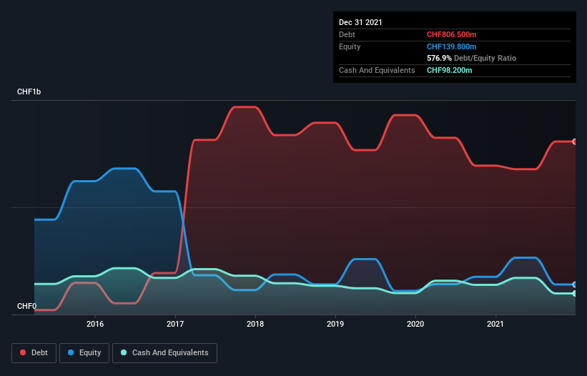This screenshot has width=587, height=376.
Task: Click the CHF98.200m cash value
Action: pyautogui.click(x=449, y=70)
